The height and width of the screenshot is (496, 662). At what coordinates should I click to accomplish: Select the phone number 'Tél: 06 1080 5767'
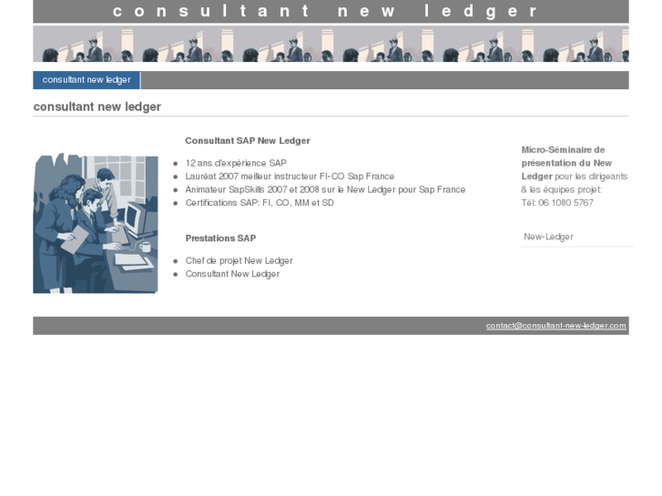(557, 203)
